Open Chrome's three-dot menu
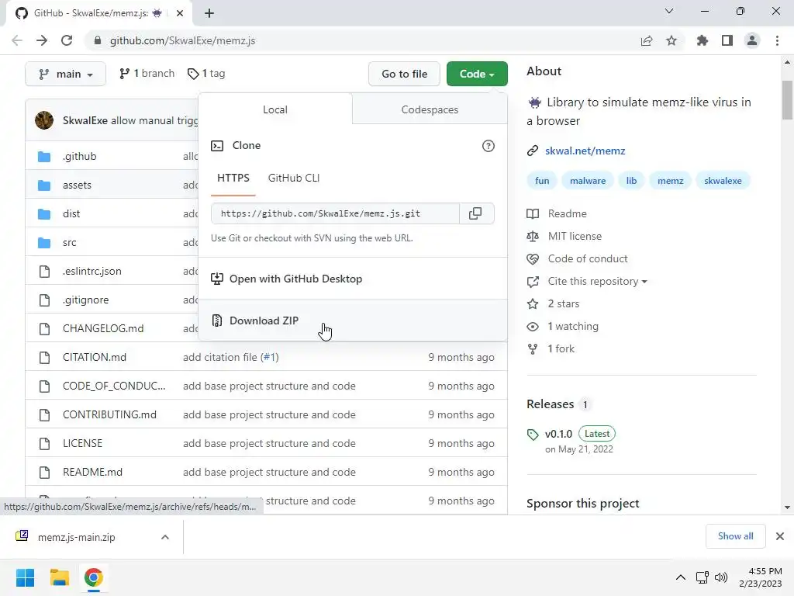This screenshot has width=794, height=596. 777,40
